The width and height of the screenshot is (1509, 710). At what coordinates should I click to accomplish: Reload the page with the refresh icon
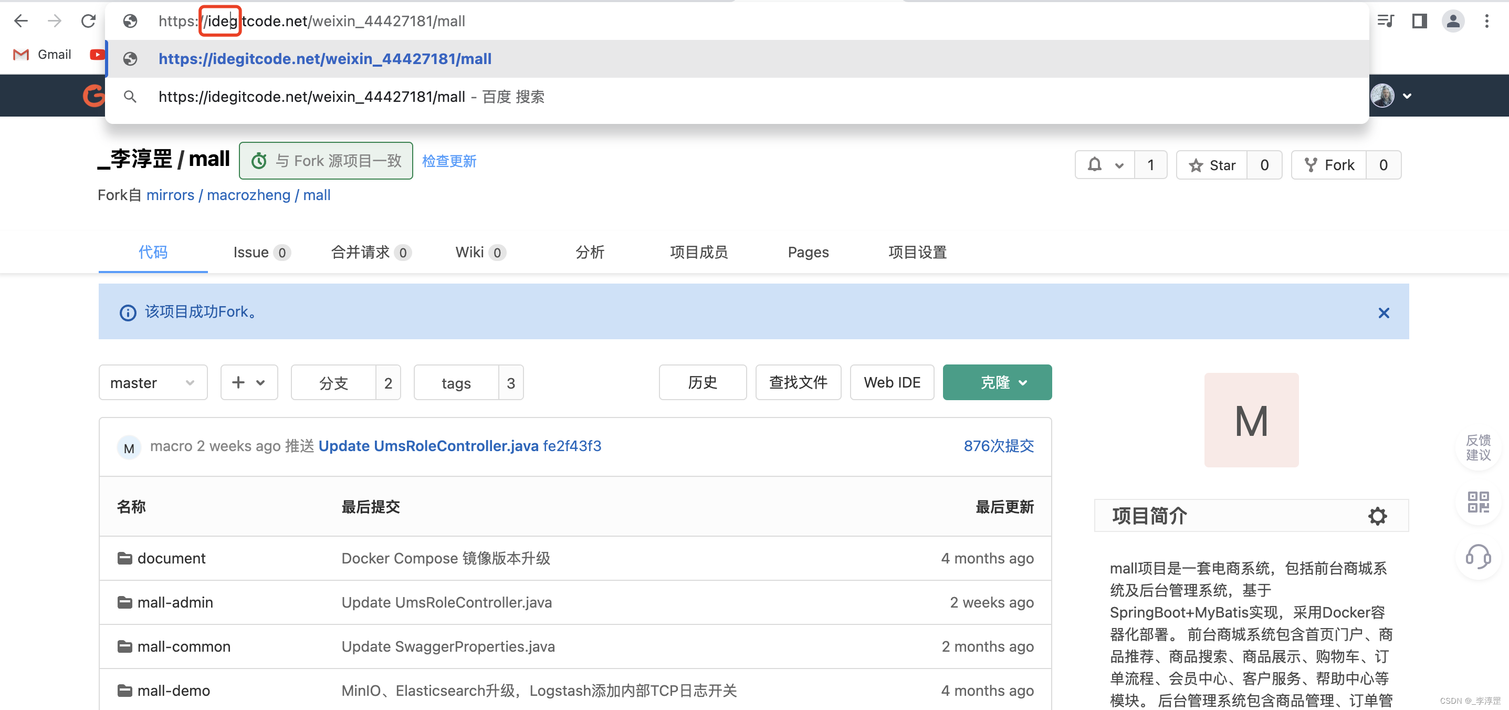(x=88, y=21)
